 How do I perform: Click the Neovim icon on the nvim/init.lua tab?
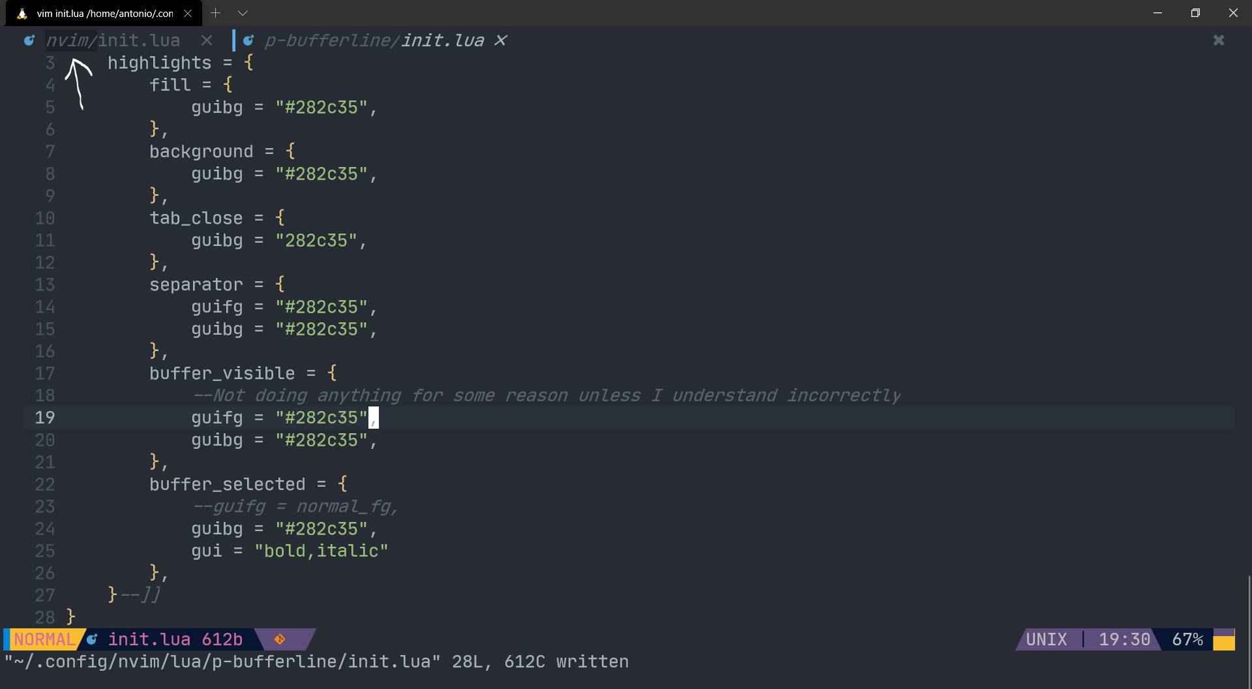(29, 40)
